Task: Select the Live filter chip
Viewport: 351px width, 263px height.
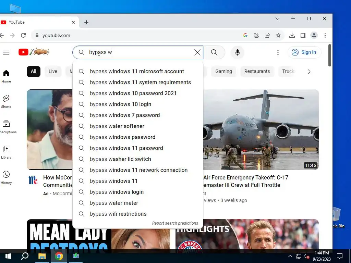Action: (x=53, y=71)
